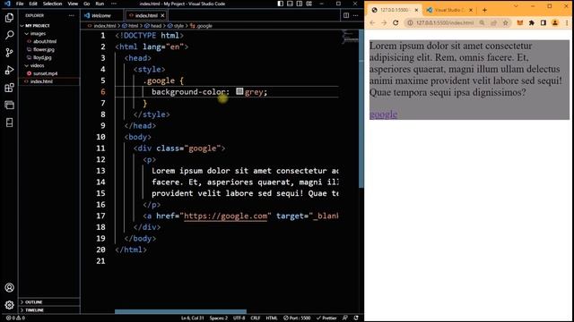Reload the page in Chrome
Viewport: 574px width, 322px height.
396,22
